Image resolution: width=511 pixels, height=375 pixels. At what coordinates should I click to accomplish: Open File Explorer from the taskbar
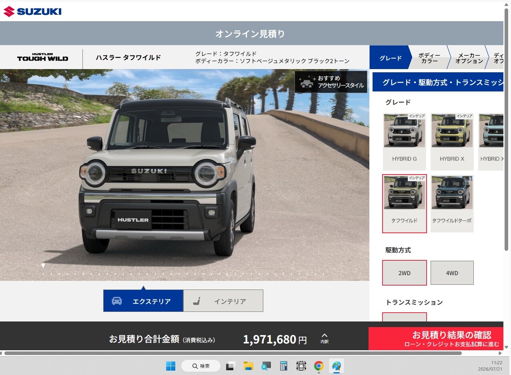click(x=248, y=366)
